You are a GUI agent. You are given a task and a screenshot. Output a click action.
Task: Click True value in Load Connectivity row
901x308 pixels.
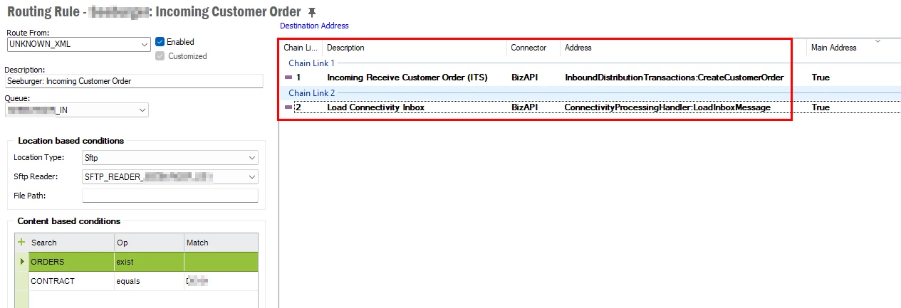click(x=821, y=107)
